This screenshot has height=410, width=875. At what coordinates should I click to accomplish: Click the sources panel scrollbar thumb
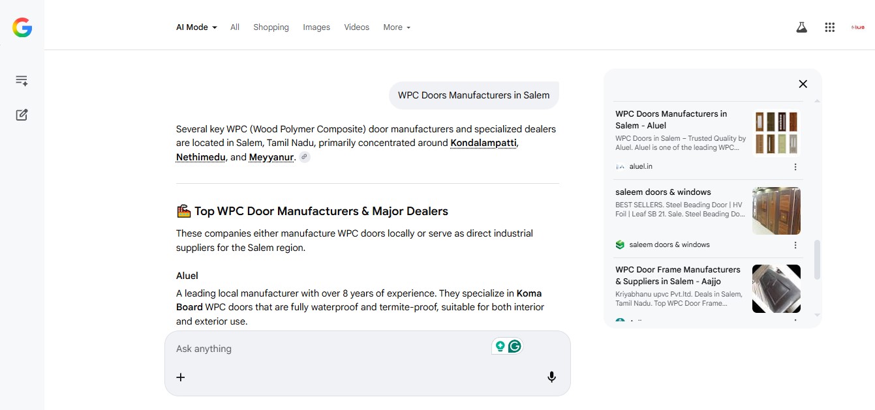click(817, 260)
